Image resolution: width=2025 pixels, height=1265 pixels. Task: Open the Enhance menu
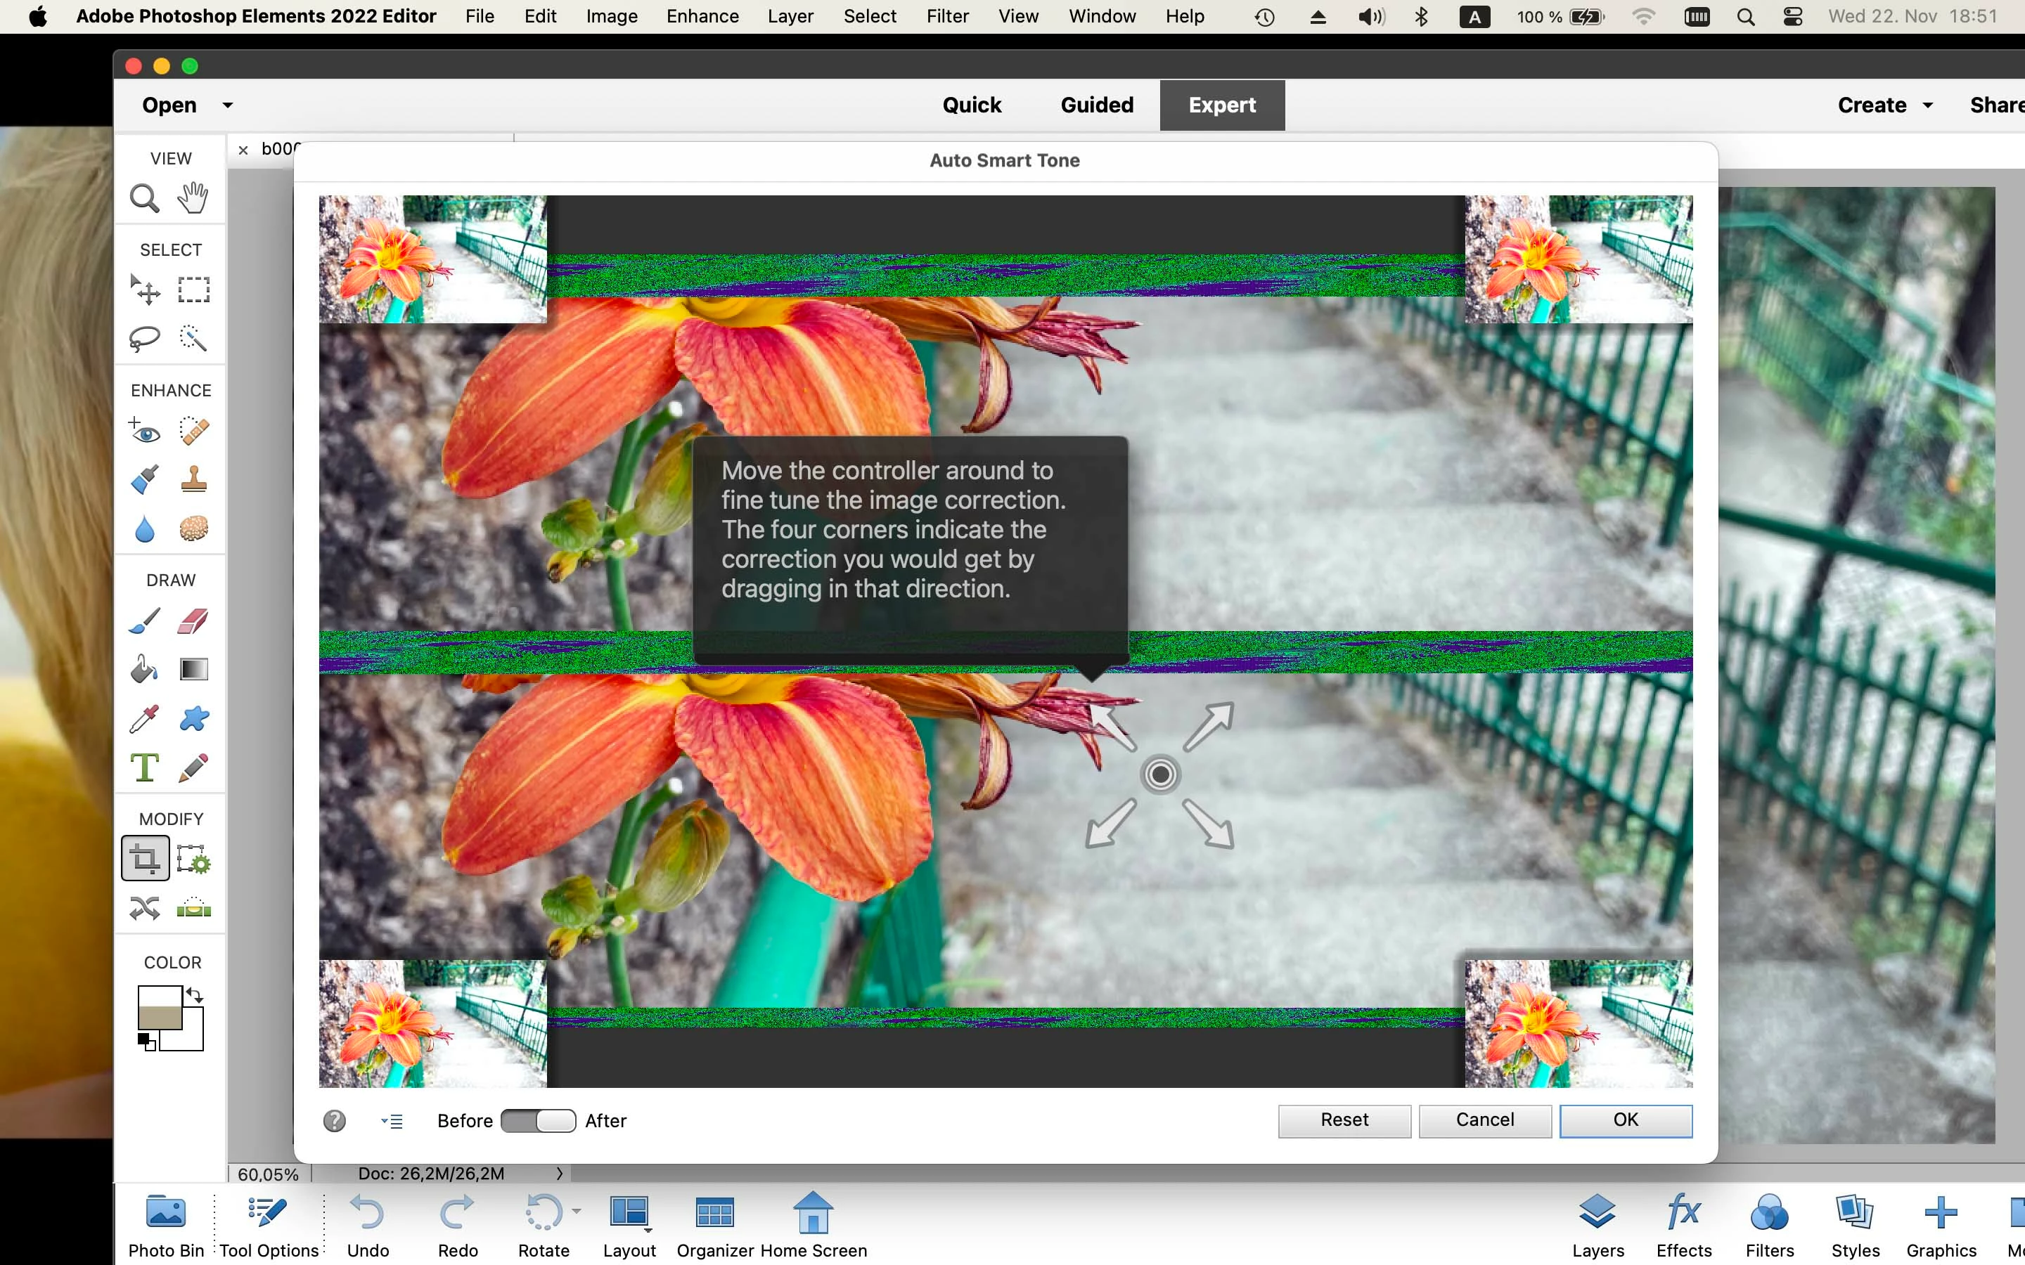pyautogui.click(x=702, y=17)
